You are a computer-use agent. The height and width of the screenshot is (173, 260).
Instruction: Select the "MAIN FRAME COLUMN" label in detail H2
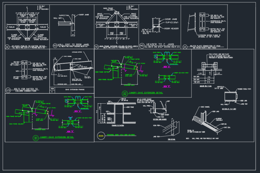tap(108, 9)
